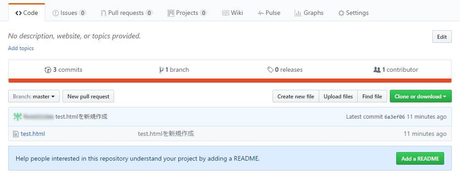
Task: Click the Add topics link
Action: pyautogui.click(x=21, y=48)
